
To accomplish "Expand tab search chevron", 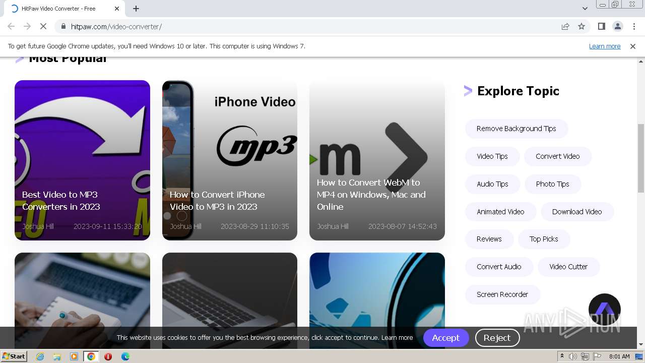I will click(585, 9).
